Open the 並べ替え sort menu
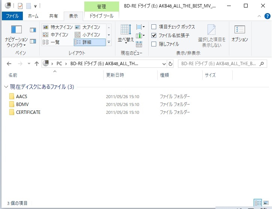272x209 pixels. pyautogui.click(x=126, y=34)
